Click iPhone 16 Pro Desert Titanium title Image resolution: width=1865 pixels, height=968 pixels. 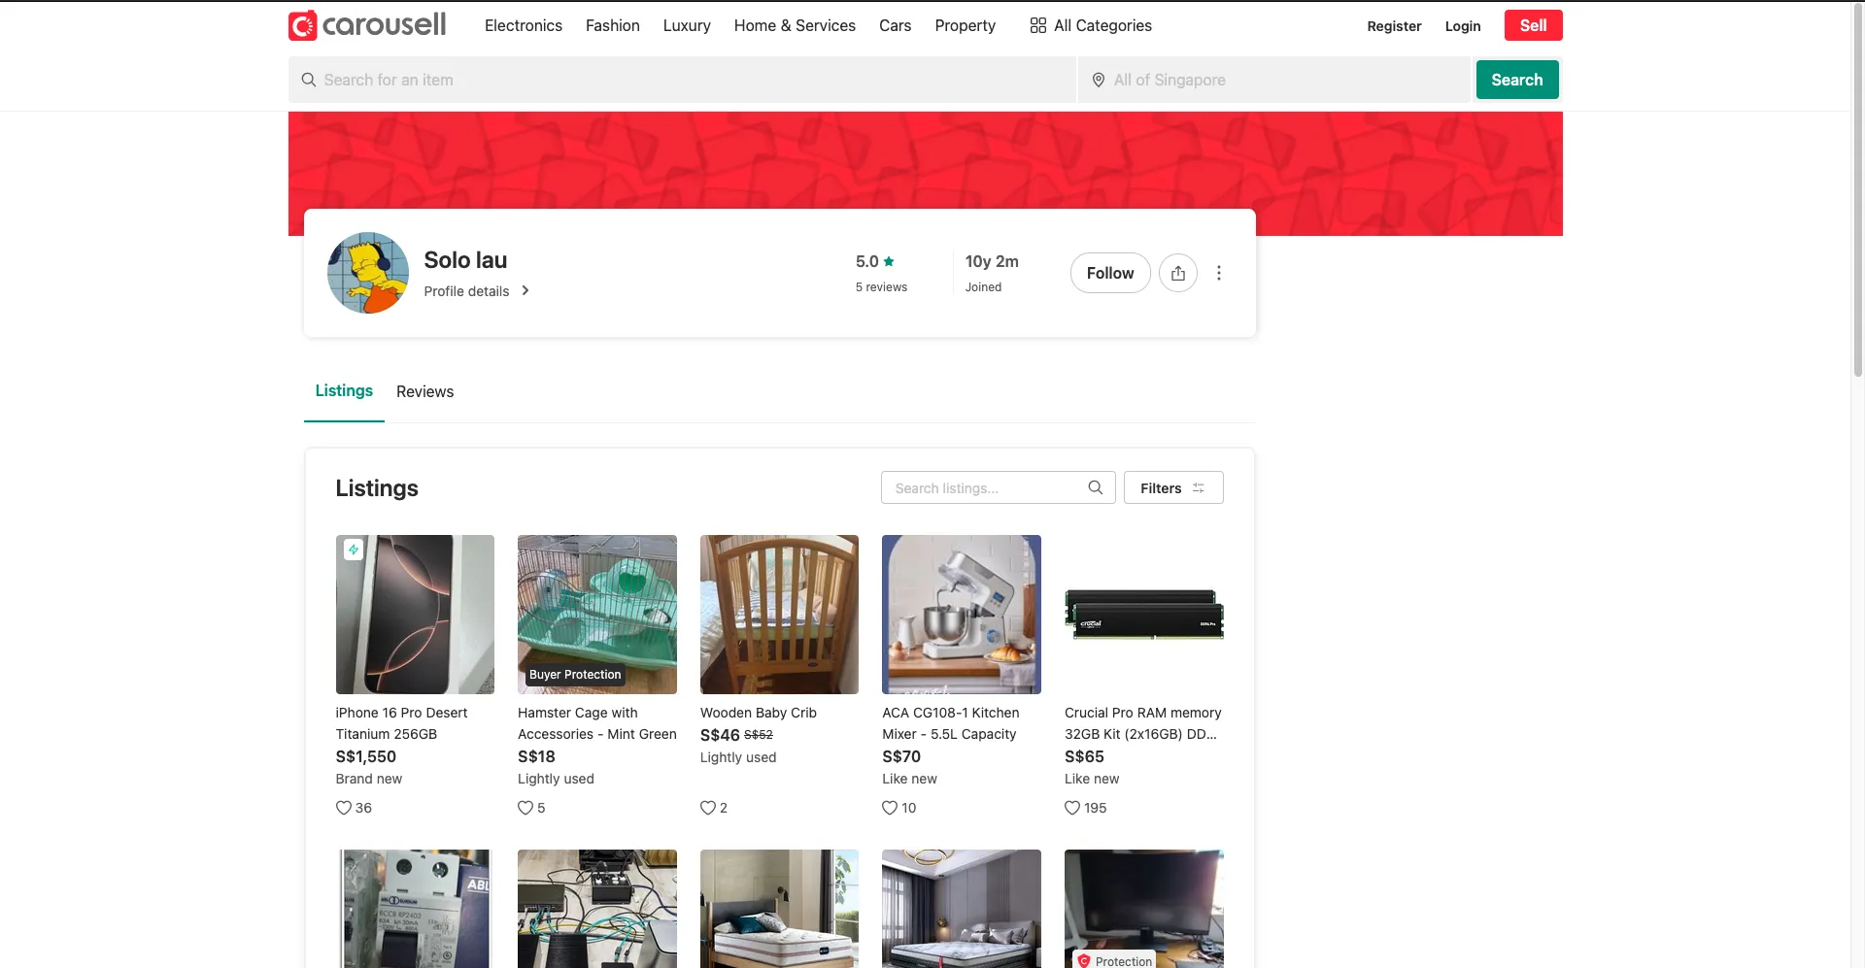pyautogui.click(x=401, y=723)
